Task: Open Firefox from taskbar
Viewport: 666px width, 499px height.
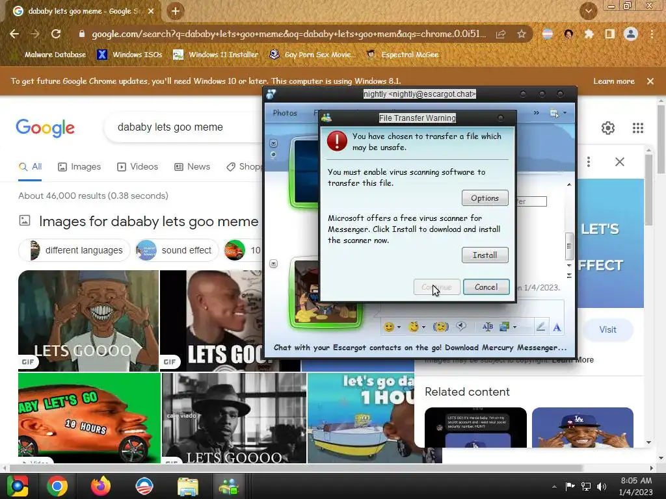Action: point(101,486)
